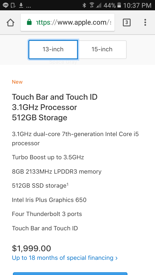
Task: Tap the blue button at page bottom
Action: (70, 274)
